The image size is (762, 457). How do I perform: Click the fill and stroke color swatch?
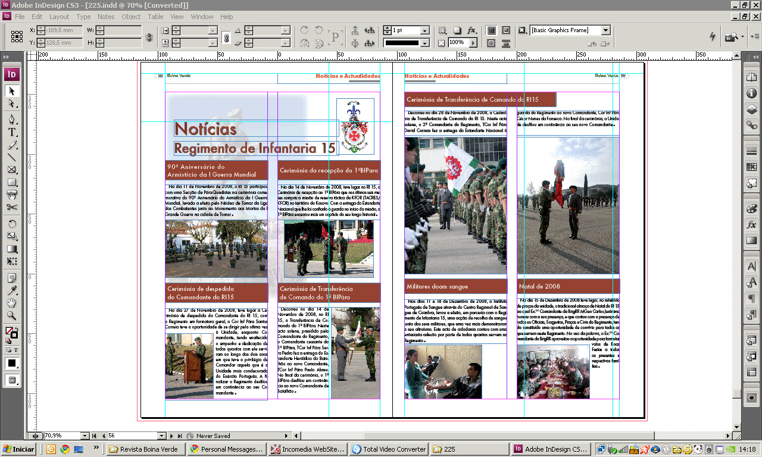(x=11, y=332)
